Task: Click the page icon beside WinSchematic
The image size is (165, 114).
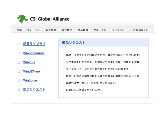Action: (19, 53)
